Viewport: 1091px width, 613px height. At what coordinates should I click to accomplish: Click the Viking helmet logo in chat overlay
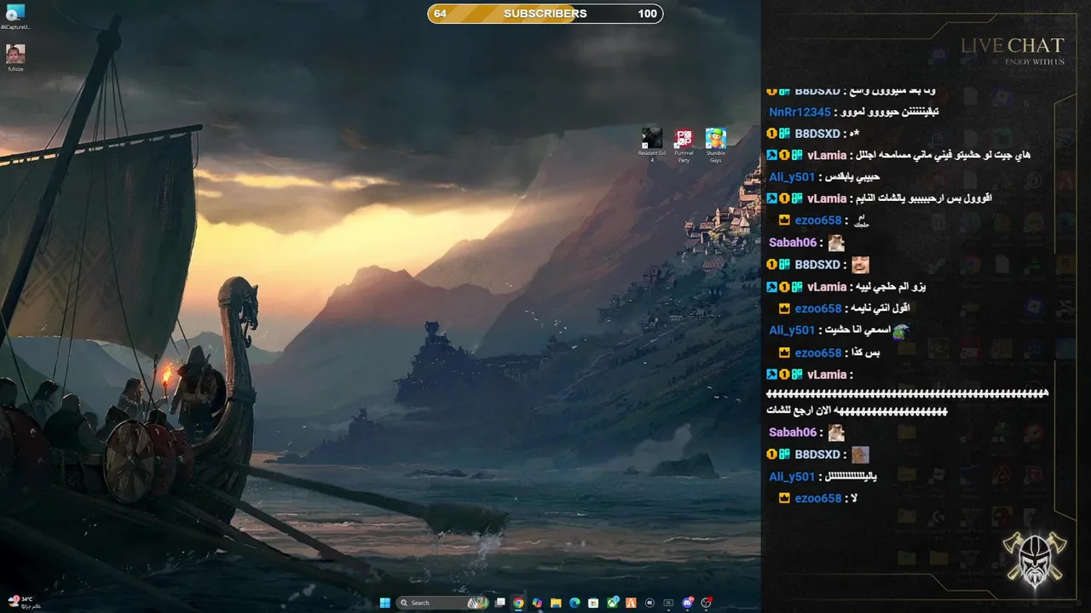point(1033,560)
